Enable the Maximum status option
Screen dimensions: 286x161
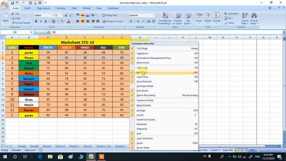(x=164, y=129)
